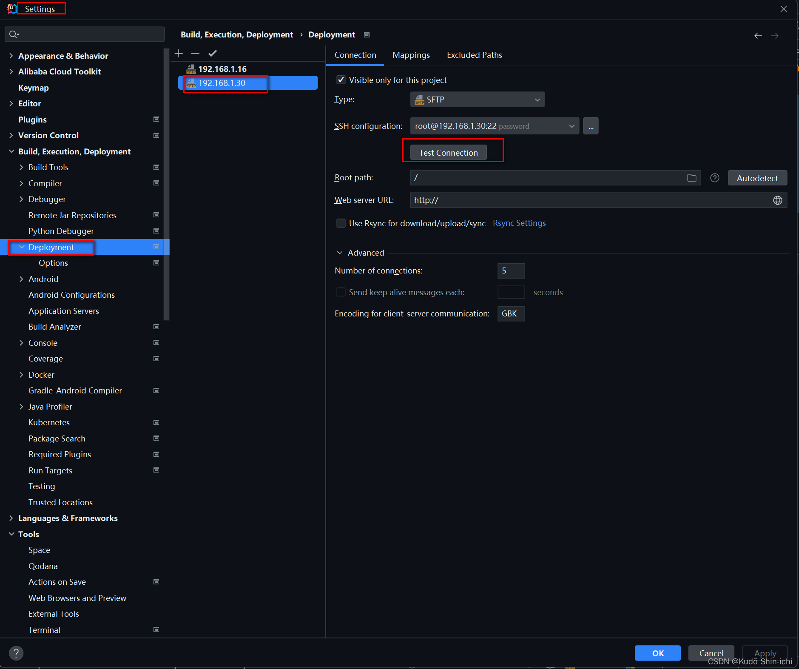
Task: Open the Rsync Settings link
Action: point(519,223)
